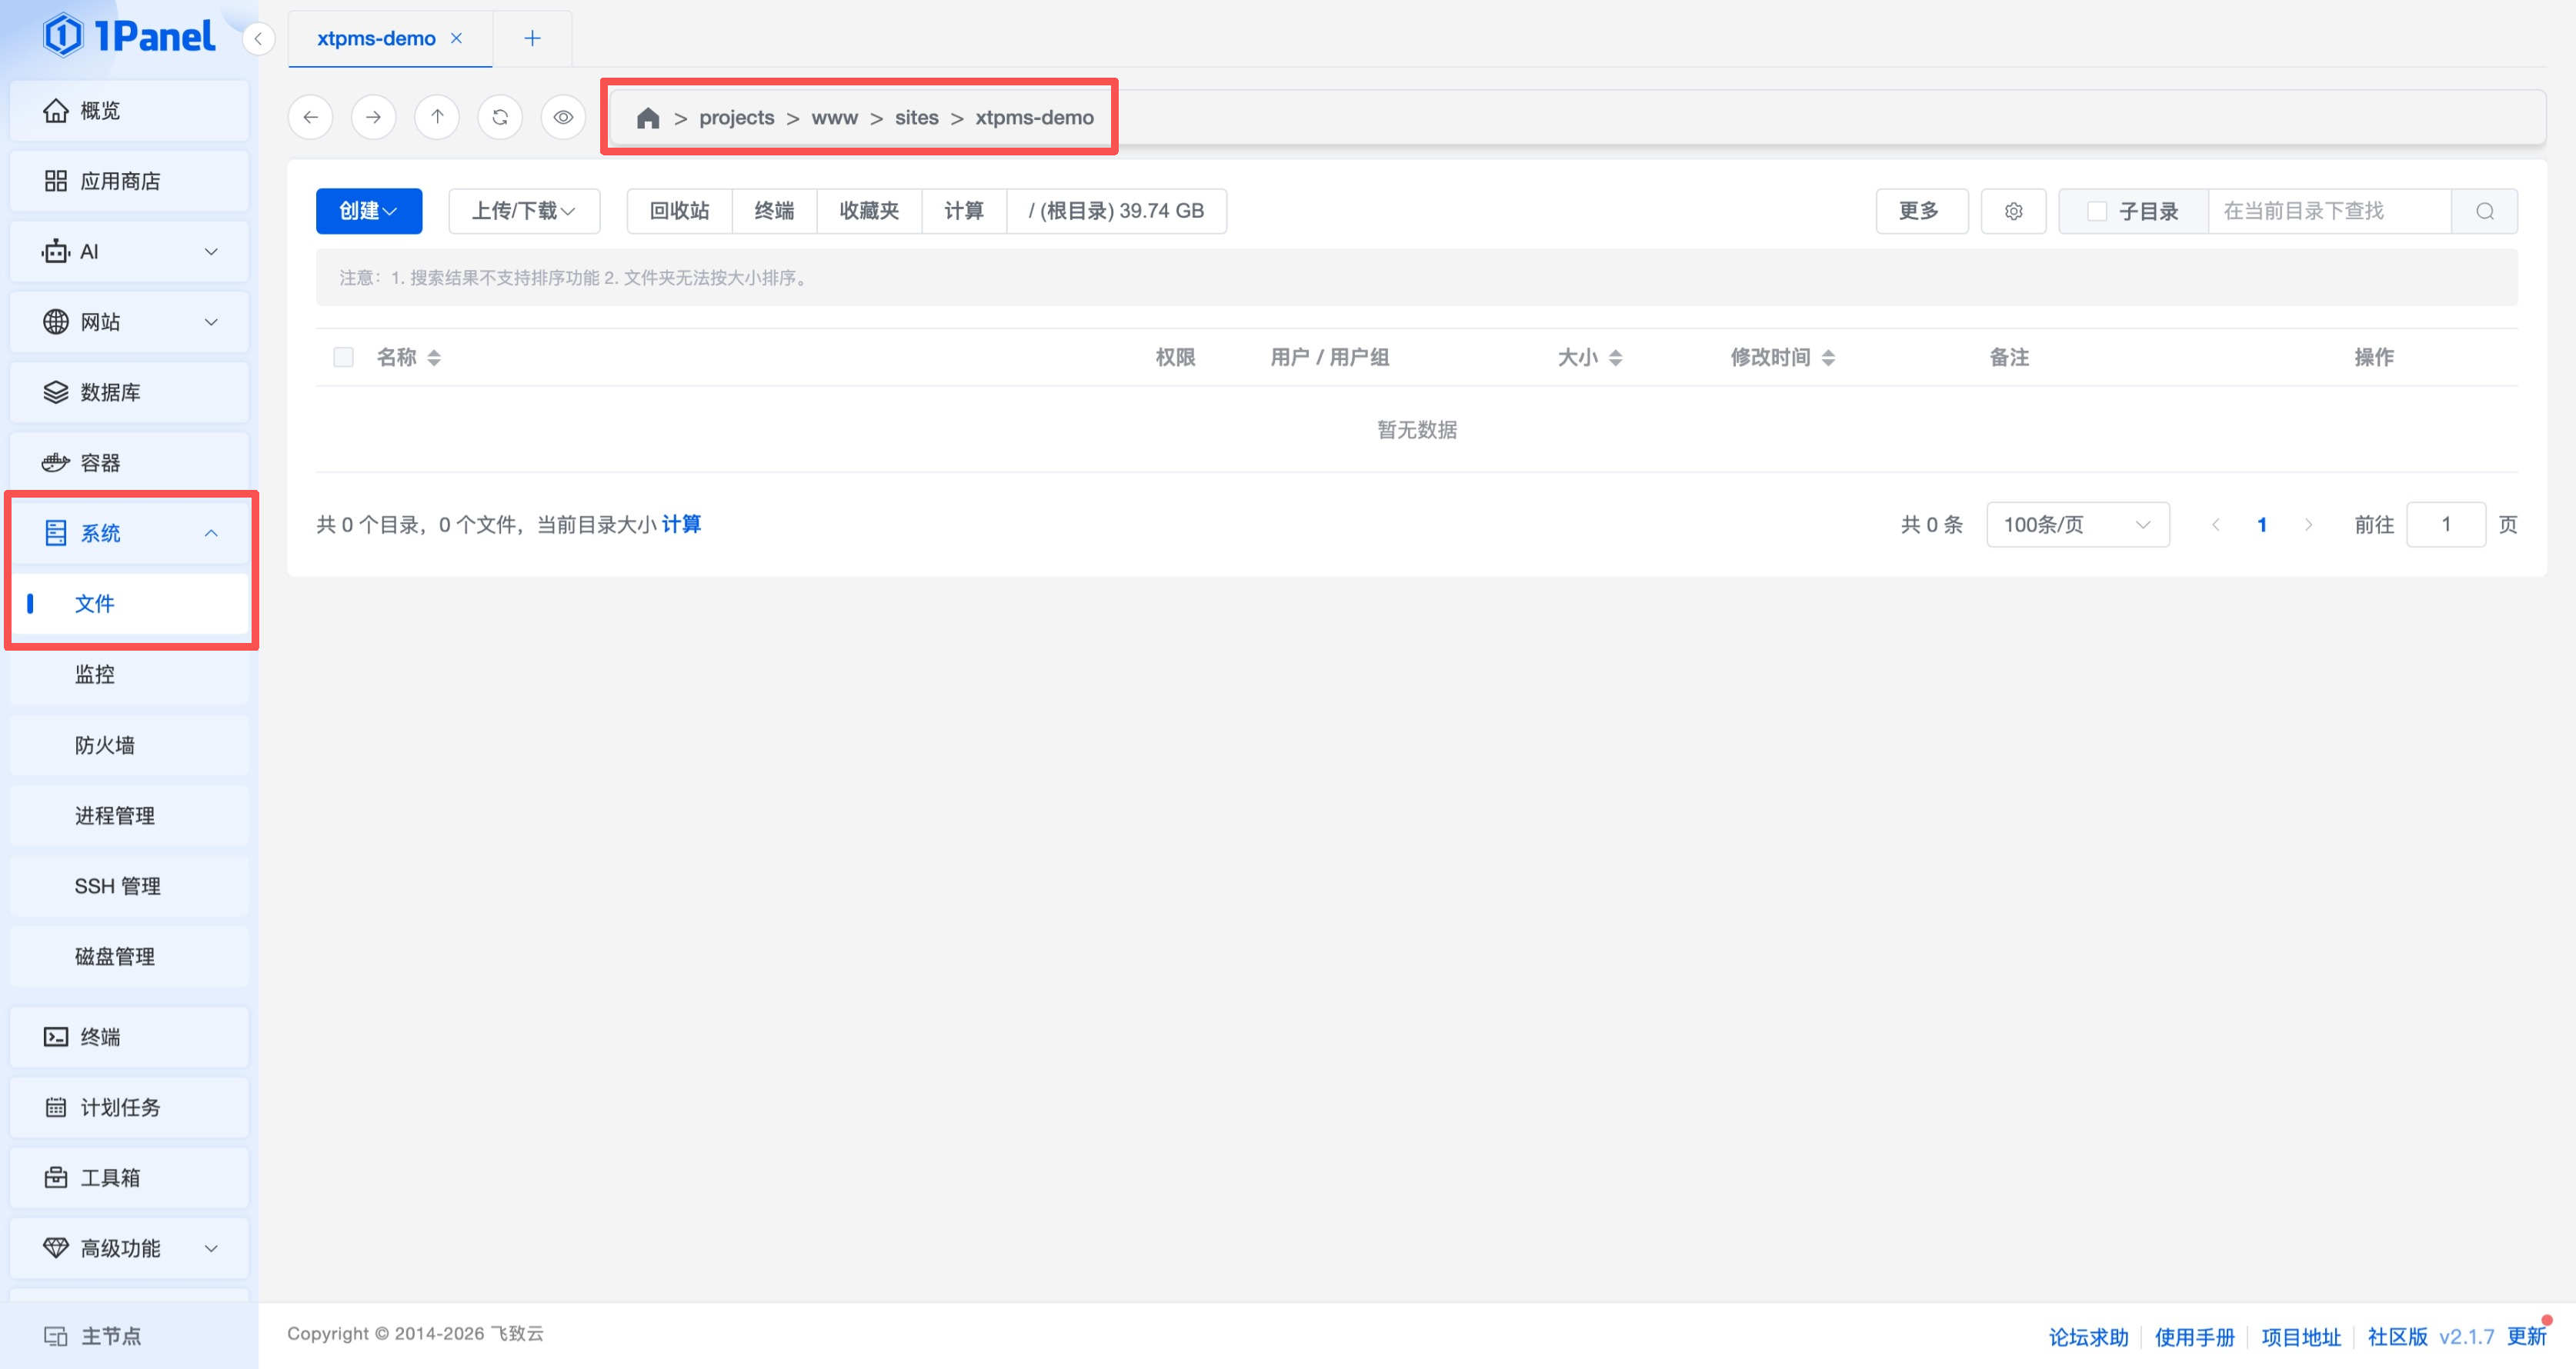Image resolution: width=2576 pixels, height=1369 pixels.
Task: Select page 1 in the pagination
Action: point(2262,525)
